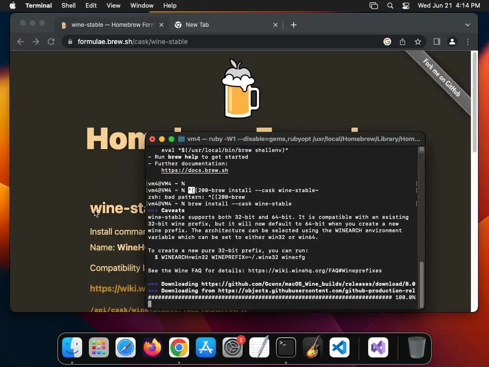Screen dimensions: 489x367
Task: Open Launchpad from the Dock
Action: coord(99,347)
